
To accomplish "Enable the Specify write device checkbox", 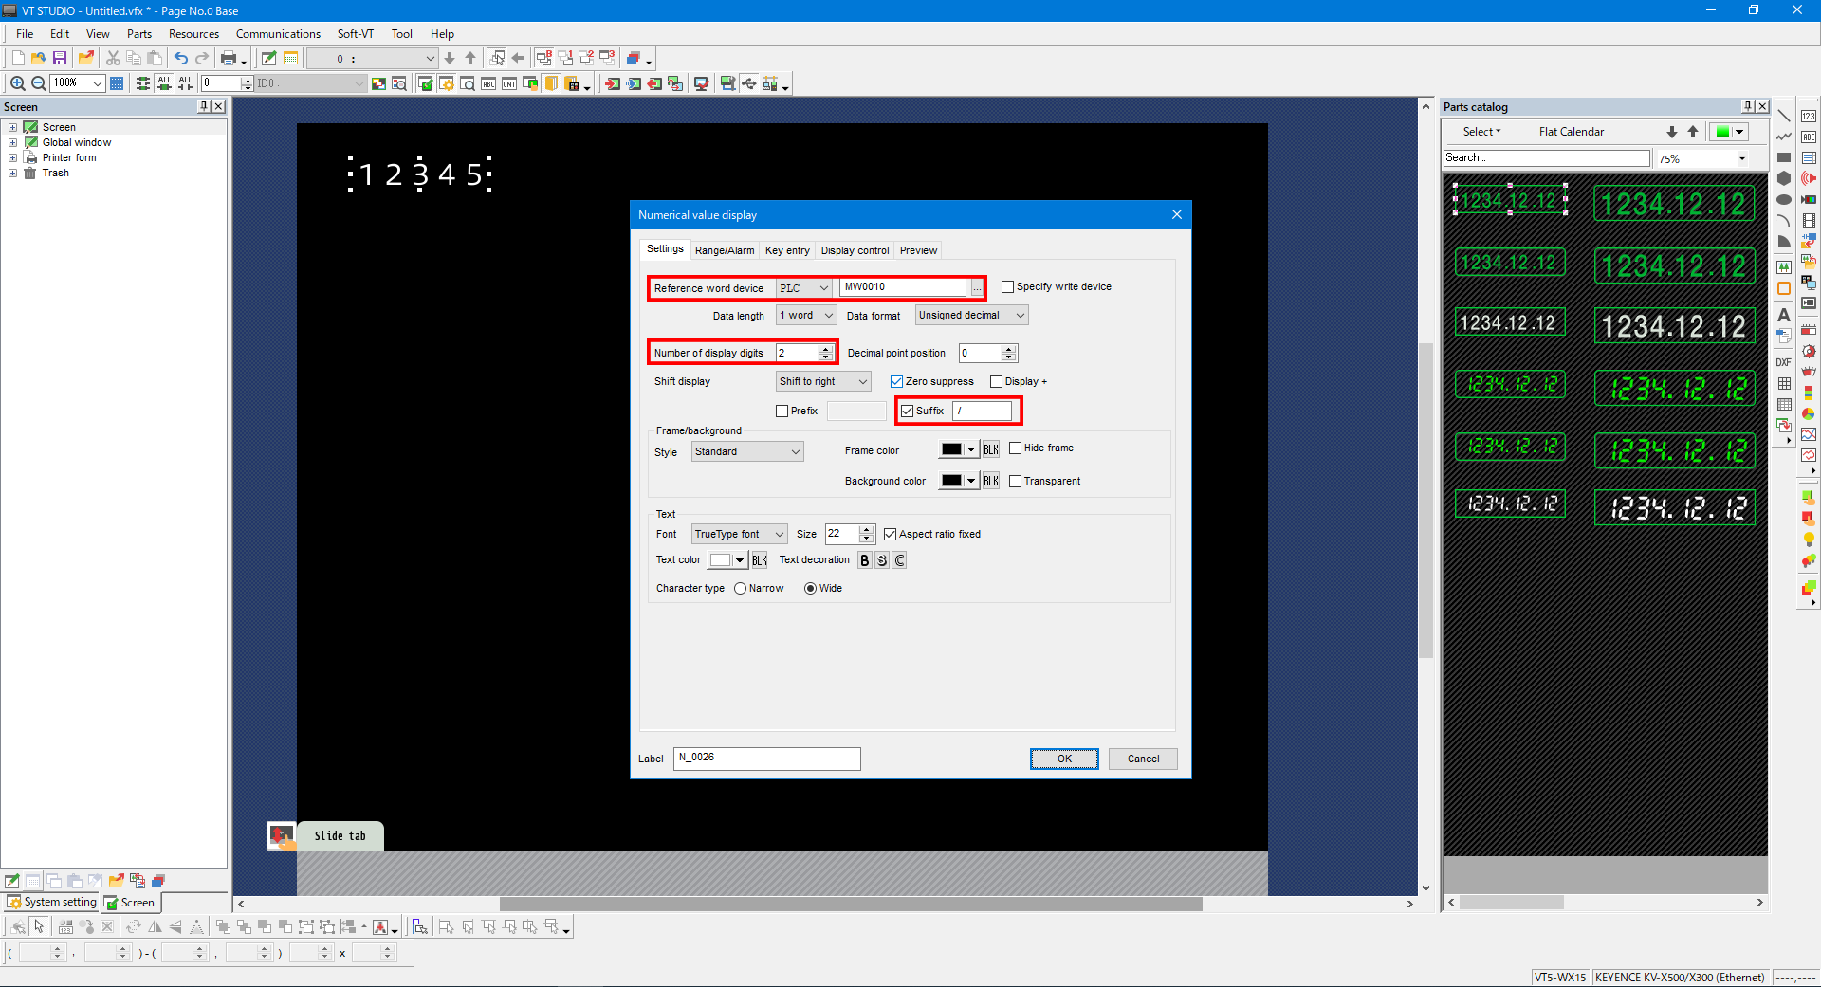I will pyautogui.click(x=1008, y=287).
